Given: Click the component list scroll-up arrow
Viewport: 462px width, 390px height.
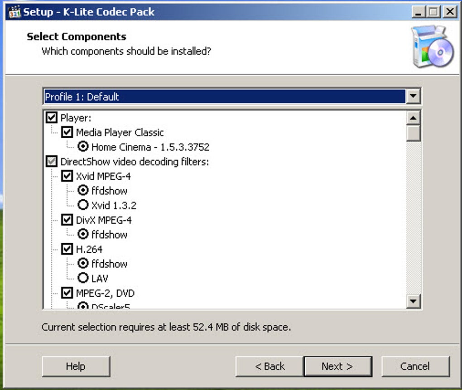Looking at the screenshot, I should (x=413, y=118).
